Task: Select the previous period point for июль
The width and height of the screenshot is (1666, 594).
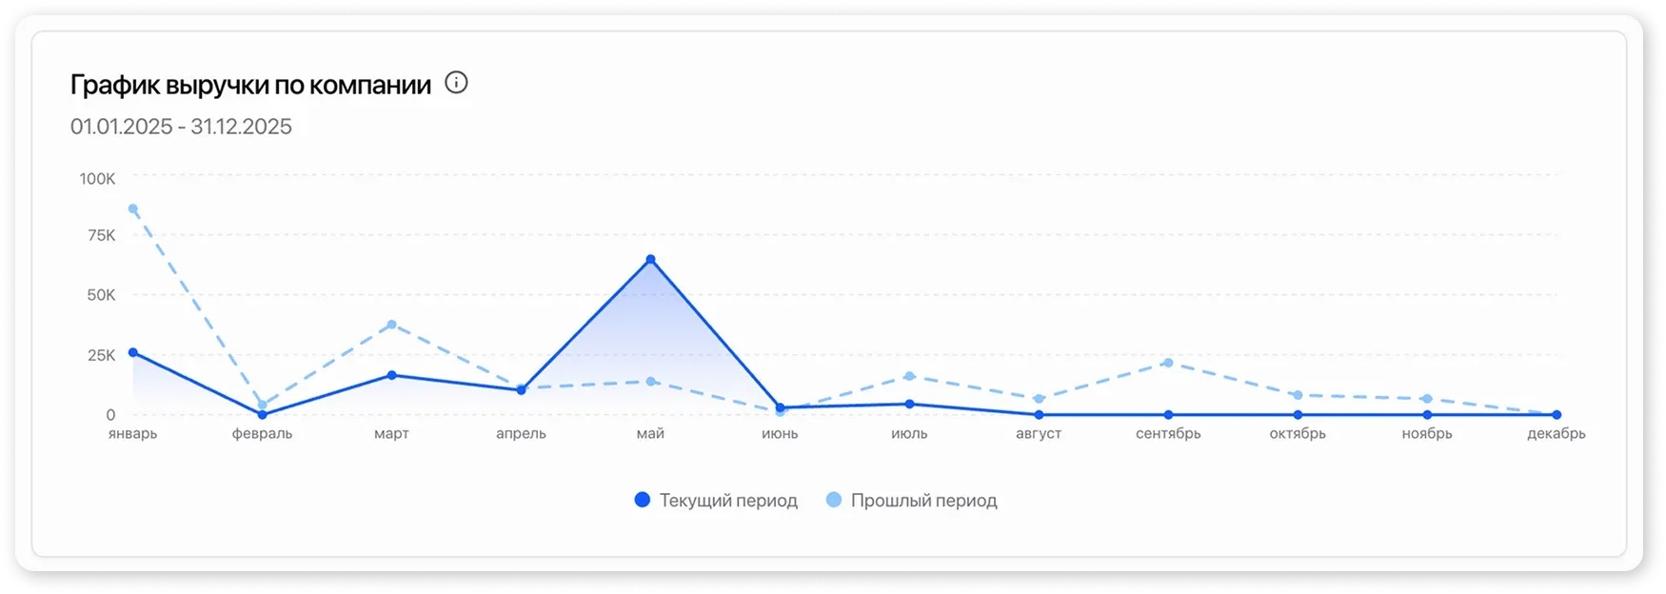Action: (x=909, y=376)
